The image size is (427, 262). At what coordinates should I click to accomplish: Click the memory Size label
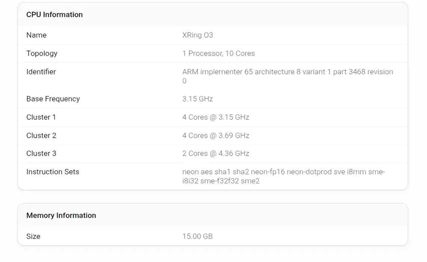click(x=33, y=237)
